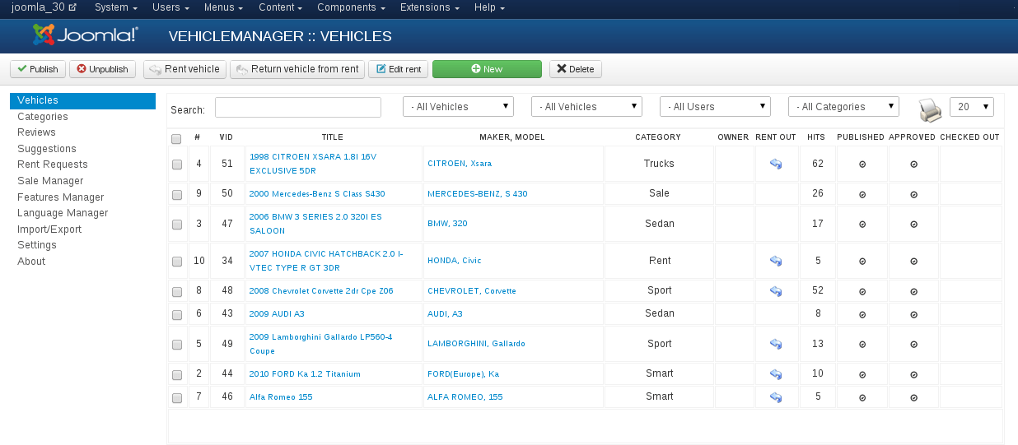Toggle published status of Lamborghini Gallardo
The image size is (1018, 445).
pos(862,345)
